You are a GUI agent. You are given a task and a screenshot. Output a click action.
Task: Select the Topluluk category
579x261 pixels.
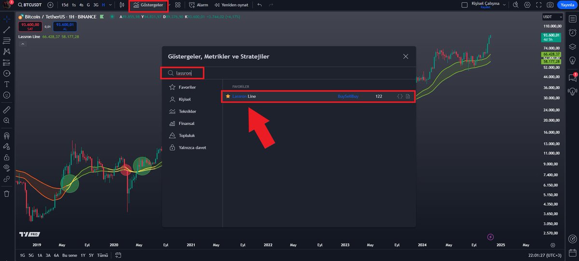pos(182,135)
